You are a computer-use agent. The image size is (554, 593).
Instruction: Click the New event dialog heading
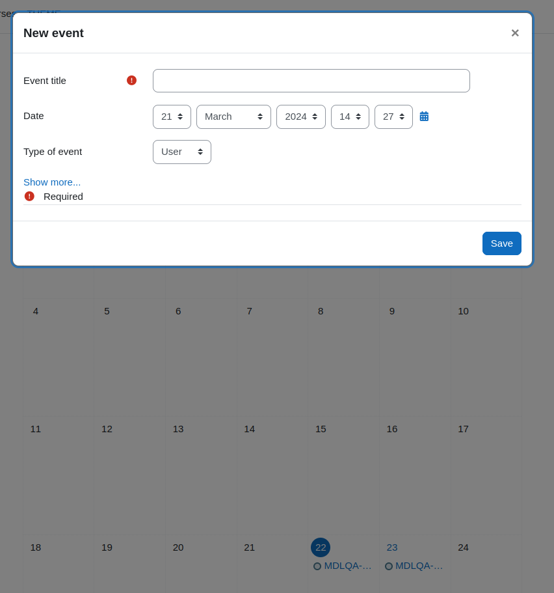53,33
